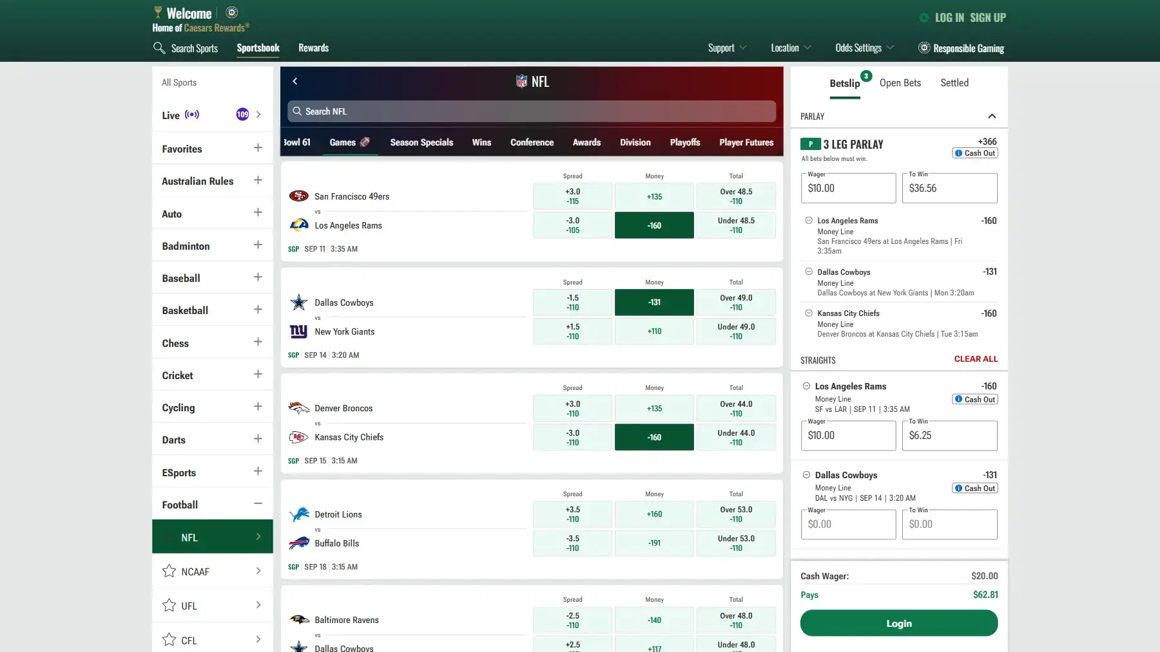Click the 109 live events badge

pos(242,115)
